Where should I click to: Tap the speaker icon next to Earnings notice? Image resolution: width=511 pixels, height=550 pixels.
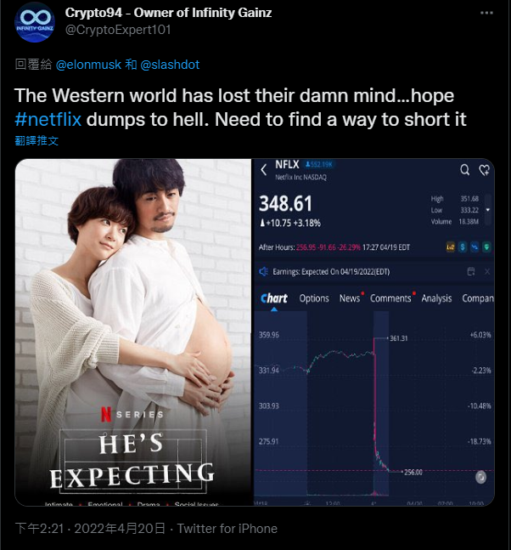pos(263,271)
